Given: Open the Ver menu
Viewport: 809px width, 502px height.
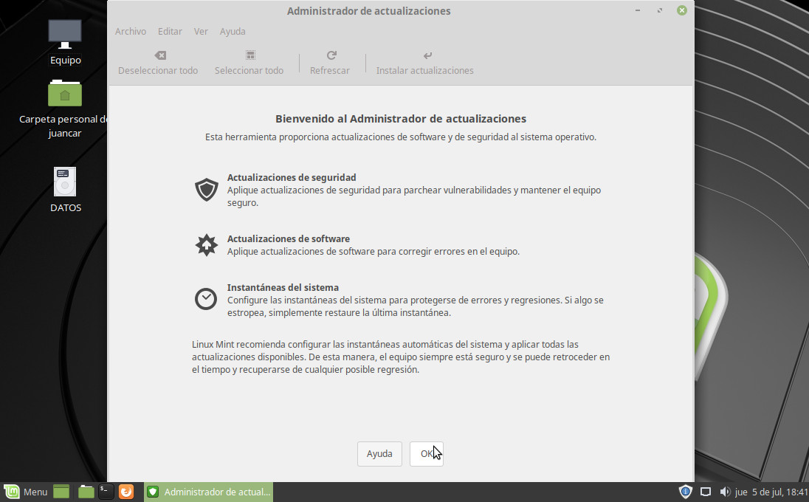Looking at the screenshot, I should 201,32.
